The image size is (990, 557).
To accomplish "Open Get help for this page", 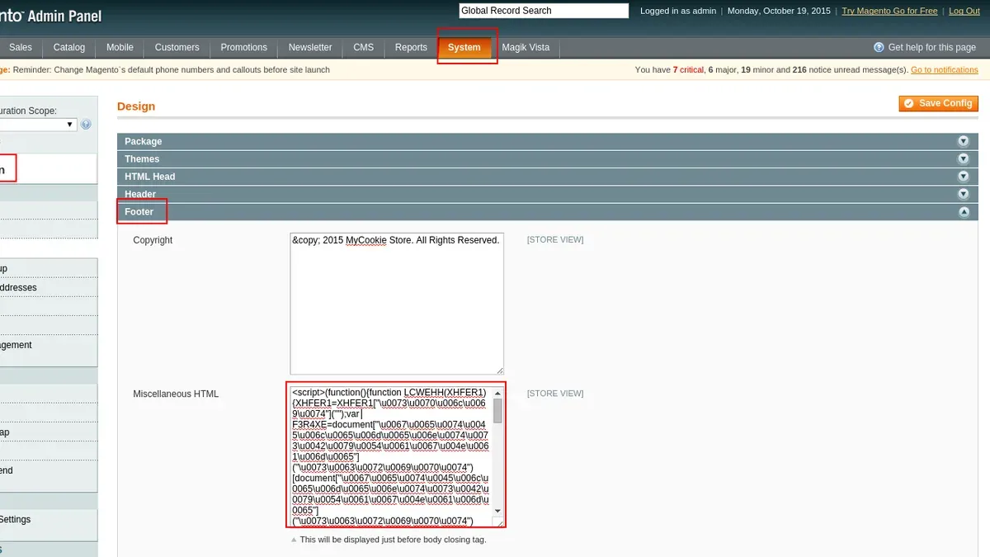I will pos(931,47).
